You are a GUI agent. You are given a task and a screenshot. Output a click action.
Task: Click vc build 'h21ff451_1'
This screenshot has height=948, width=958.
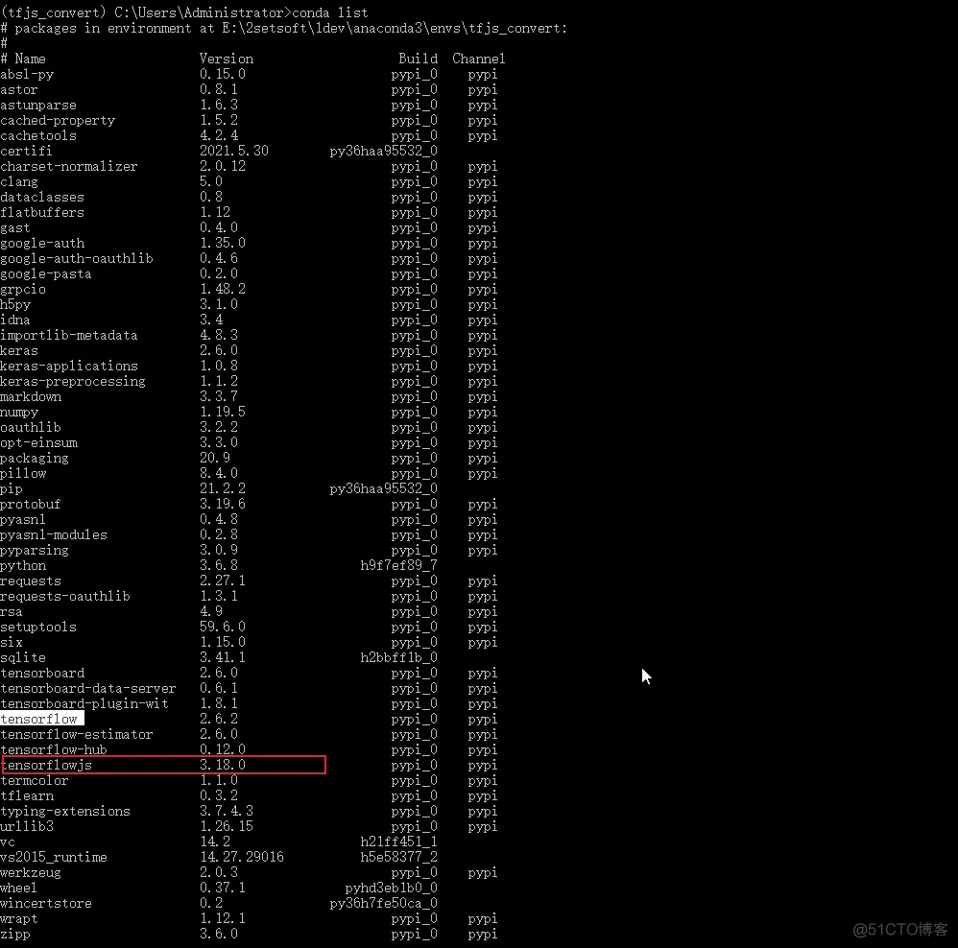point(399,841)
